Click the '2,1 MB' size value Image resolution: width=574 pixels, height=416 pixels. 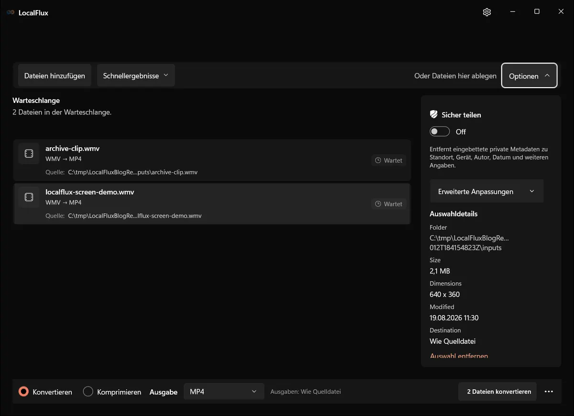(x=440, y=271)
